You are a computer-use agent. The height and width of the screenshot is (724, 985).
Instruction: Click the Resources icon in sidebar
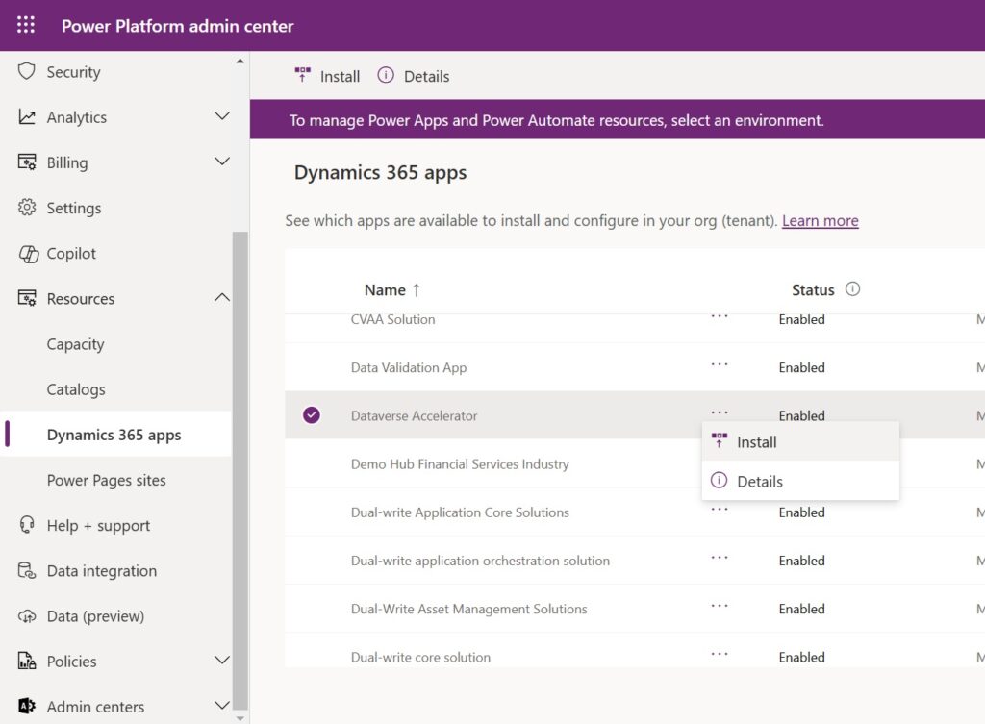[26, 298]
